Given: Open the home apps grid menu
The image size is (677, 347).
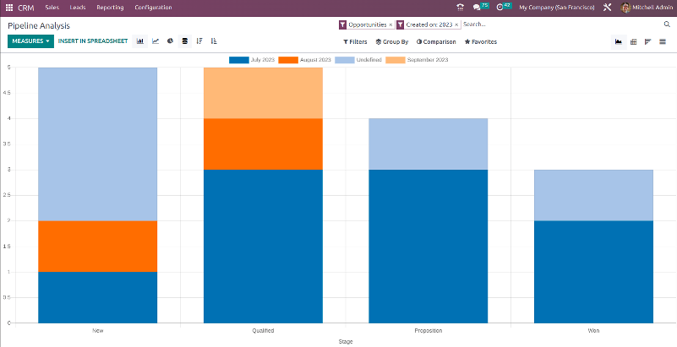Looking at the screenshot, I should click(9, 7).
